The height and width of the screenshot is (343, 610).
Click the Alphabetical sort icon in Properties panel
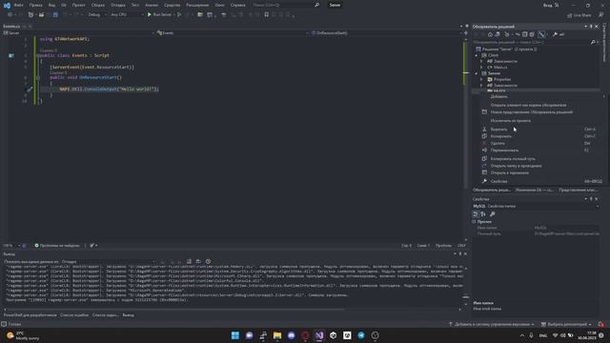click(483, 214)
